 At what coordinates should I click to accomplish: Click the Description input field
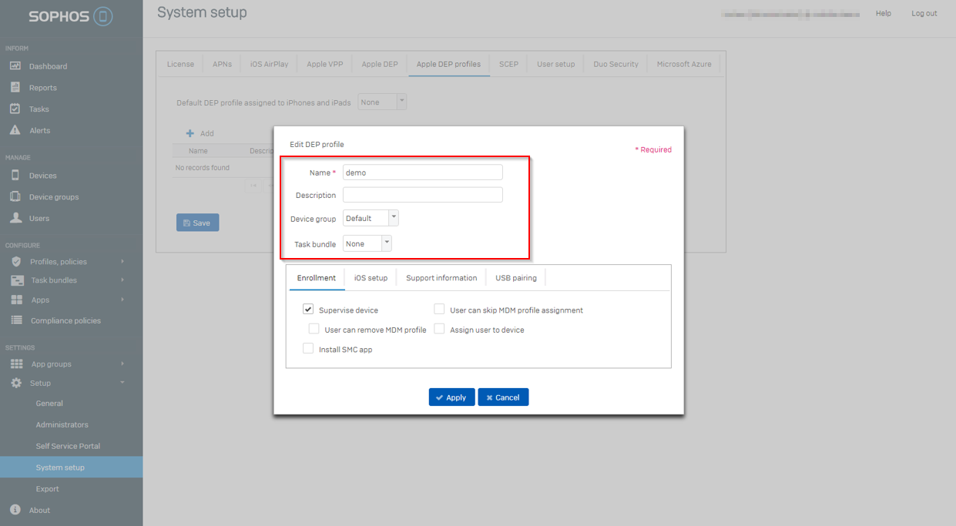click(422, 196)
